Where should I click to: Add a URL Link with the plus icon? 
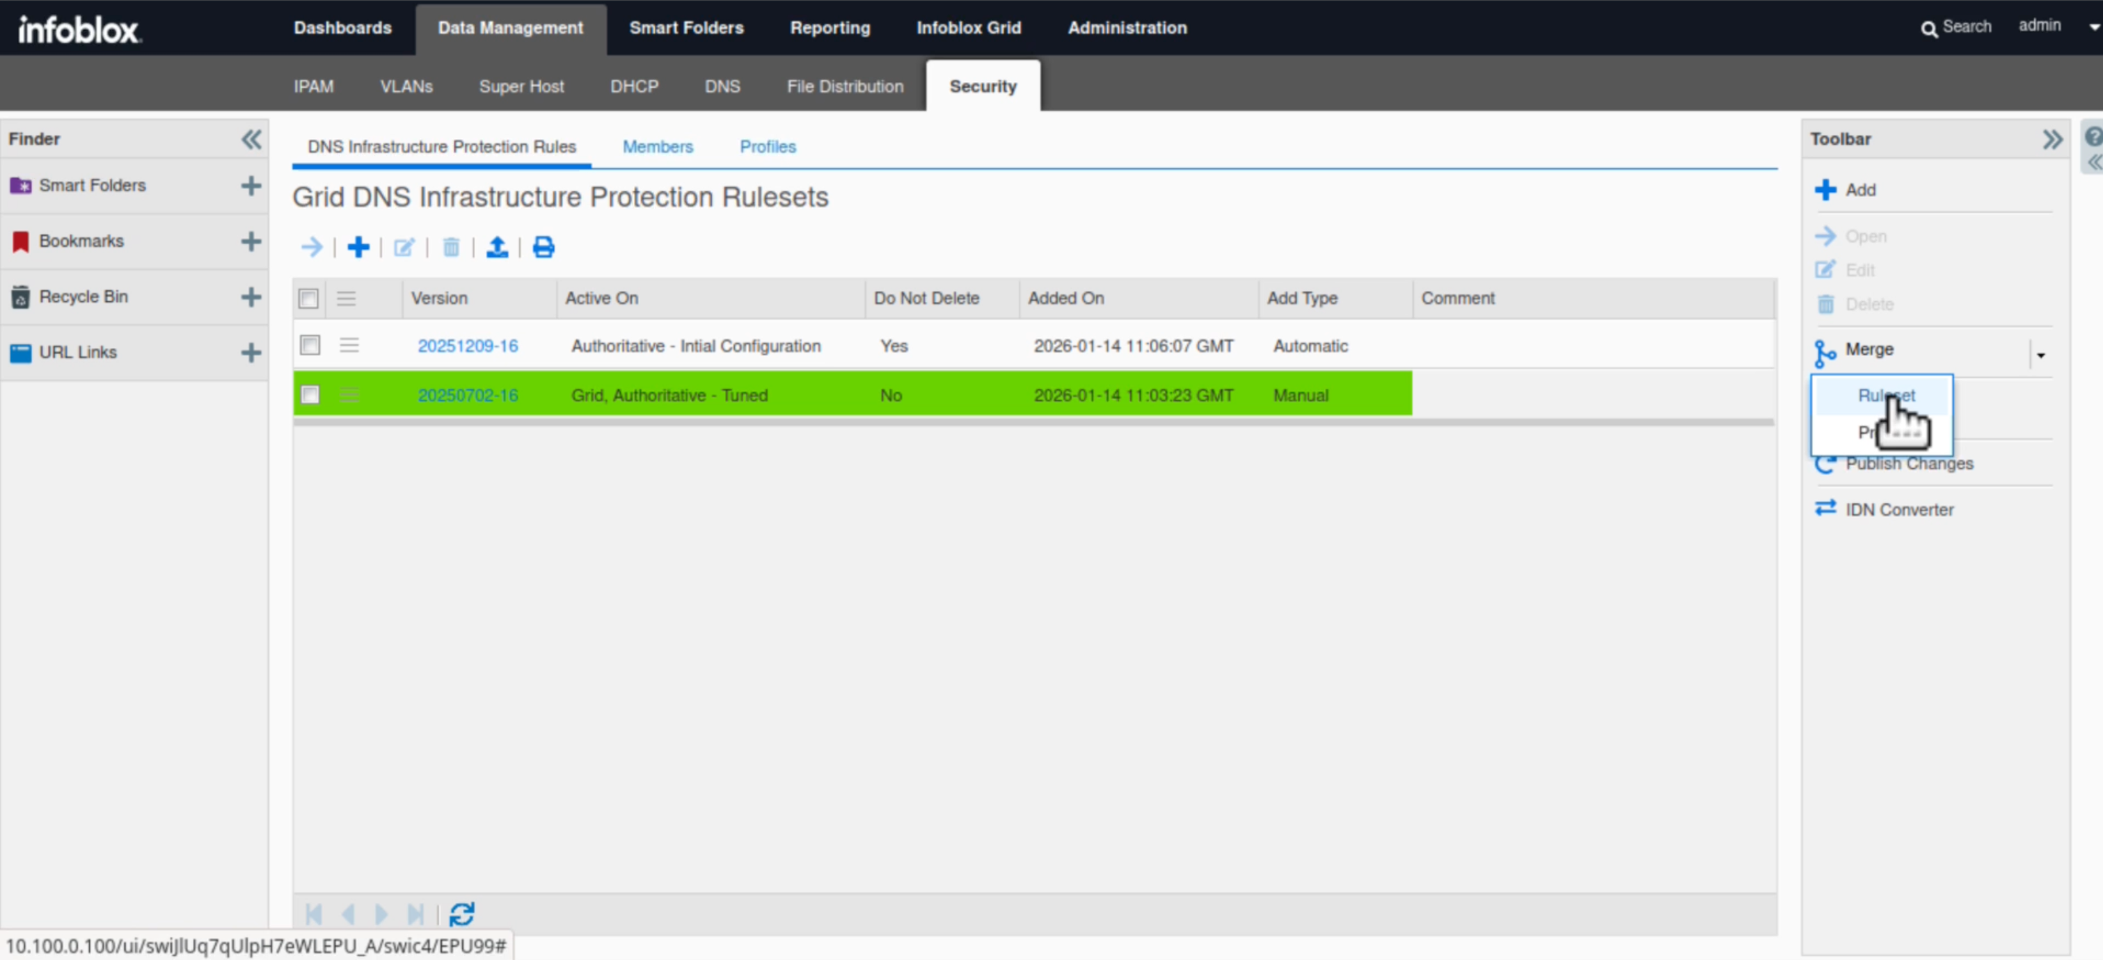pyautogui.click(x=251, y=353)
